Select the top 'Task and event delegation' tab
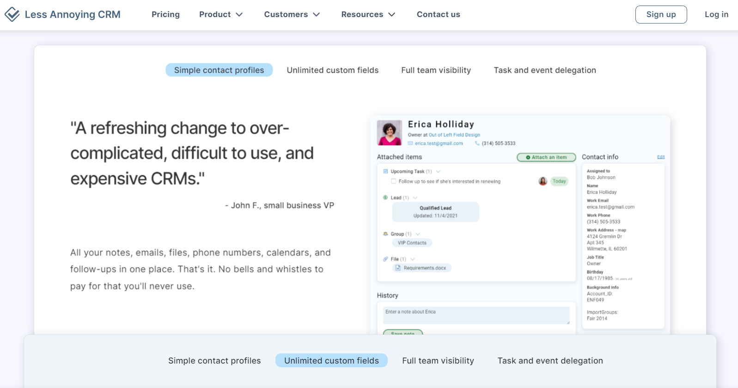The image size is (738, 388). coord(545,70)
